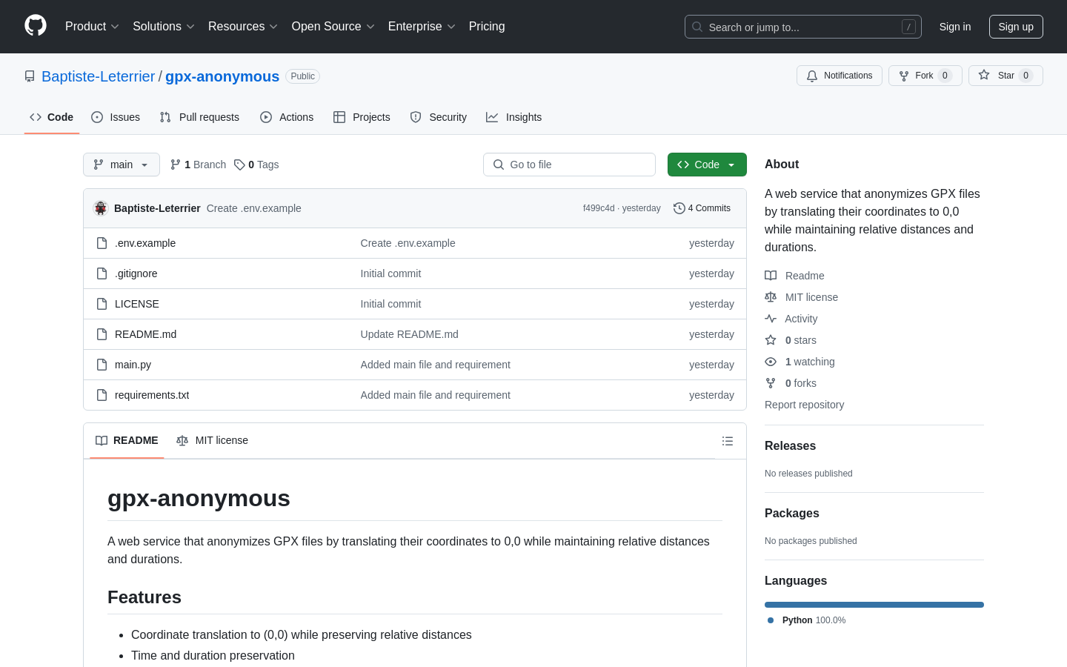1067x667 pixels.
Task: Open the Insights tab
Action: click(514, 117)
